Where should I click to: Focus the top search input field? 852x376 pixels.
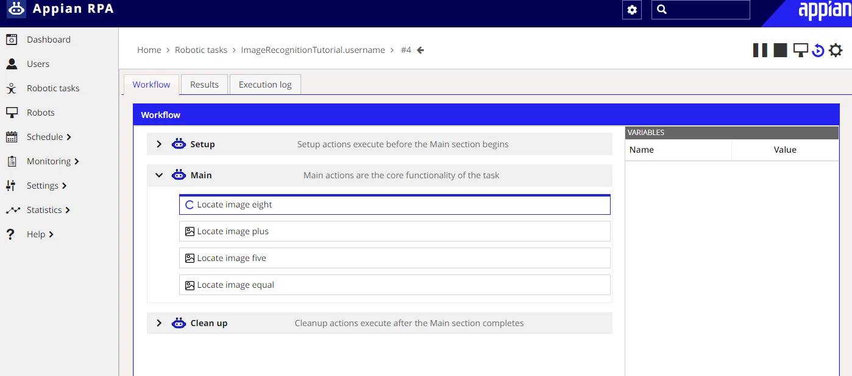point(701,10)
